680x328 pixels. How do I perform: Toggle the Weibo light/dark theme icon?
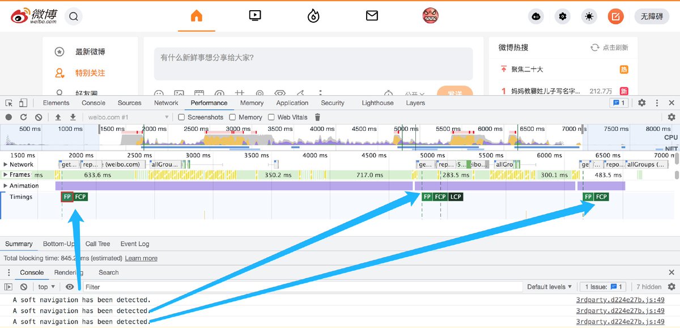[x=589, y=16]
